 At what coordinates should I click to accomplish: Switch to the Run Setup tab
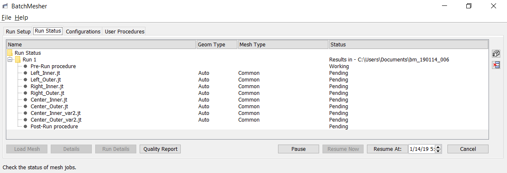click(18, 31)
